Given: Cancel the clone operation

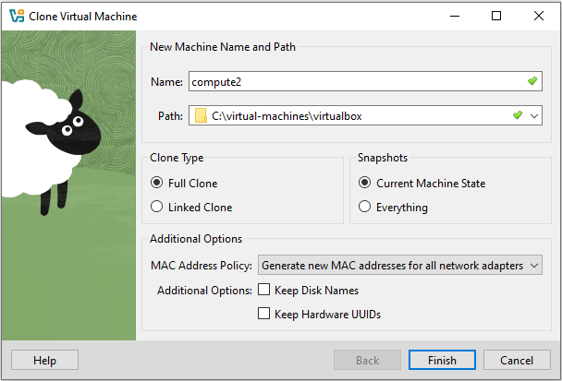Looking at the screenshot, I should 517,360.
